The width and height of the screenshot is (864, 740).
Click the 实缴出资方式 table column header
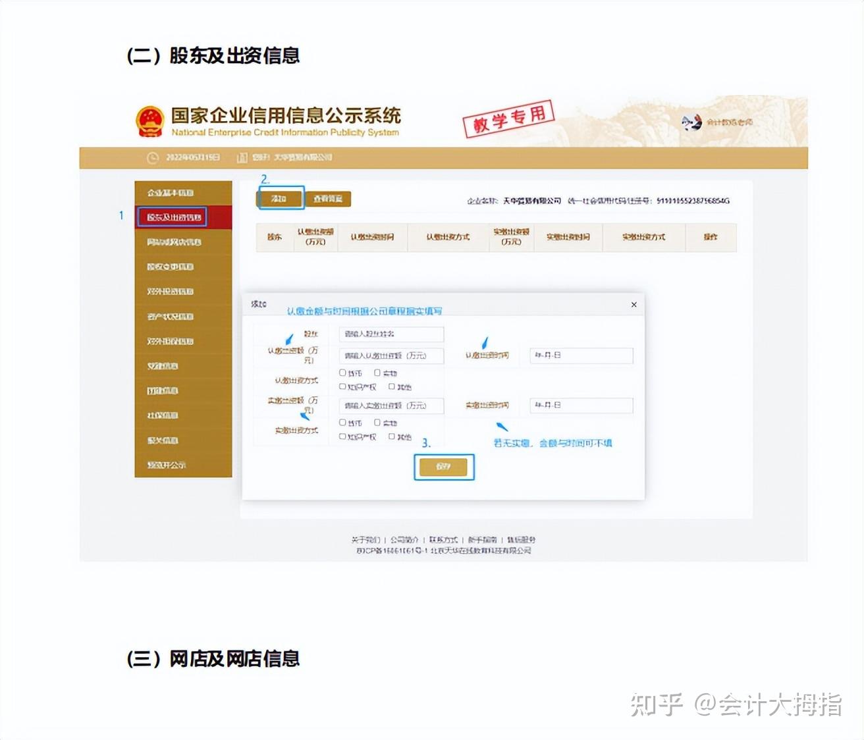(644, 237)
